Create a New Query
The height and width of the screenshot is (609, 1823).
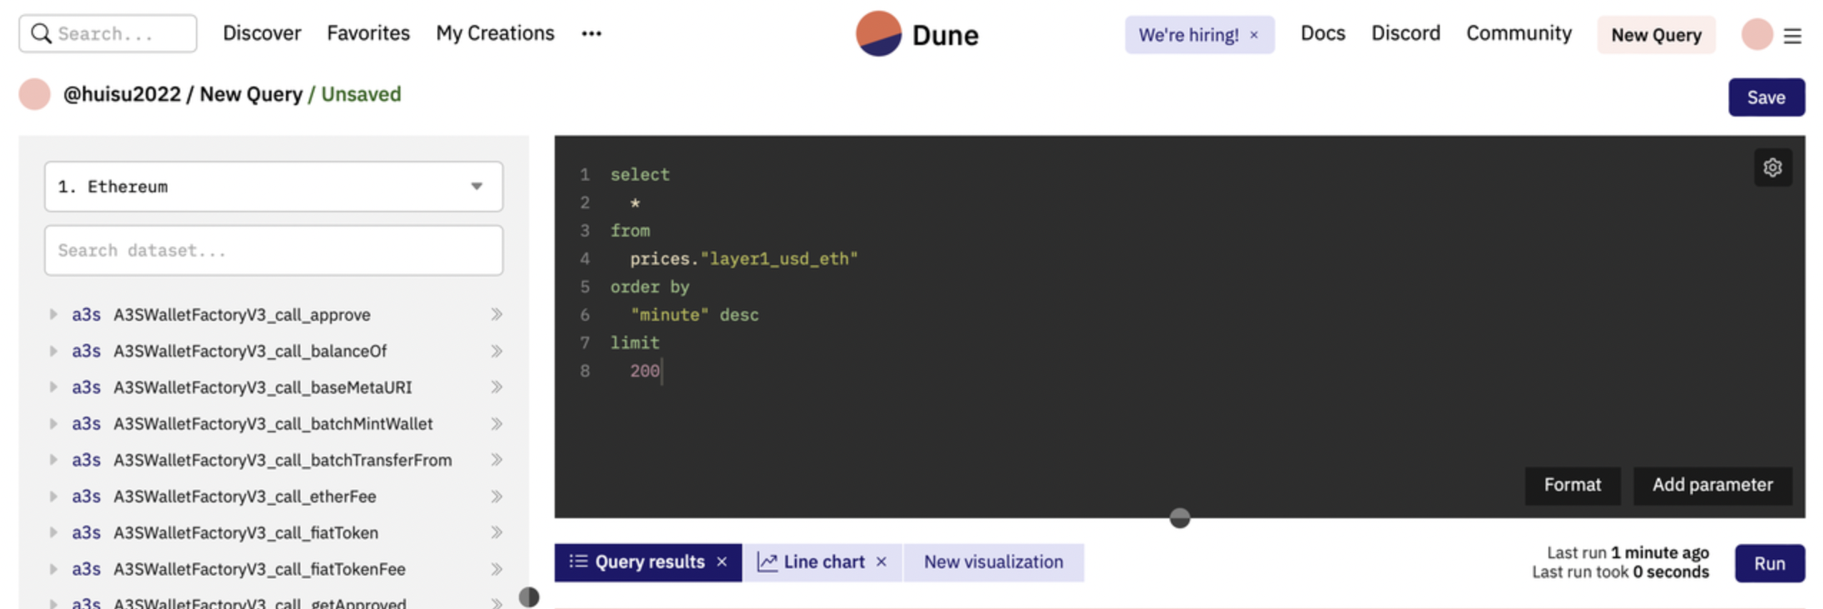pos(1656,35)
